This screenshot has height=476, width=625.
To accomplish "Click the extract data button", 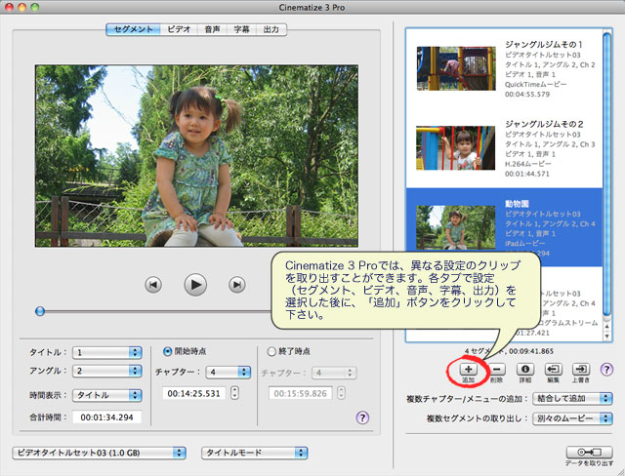I will [x=589, y=453].
